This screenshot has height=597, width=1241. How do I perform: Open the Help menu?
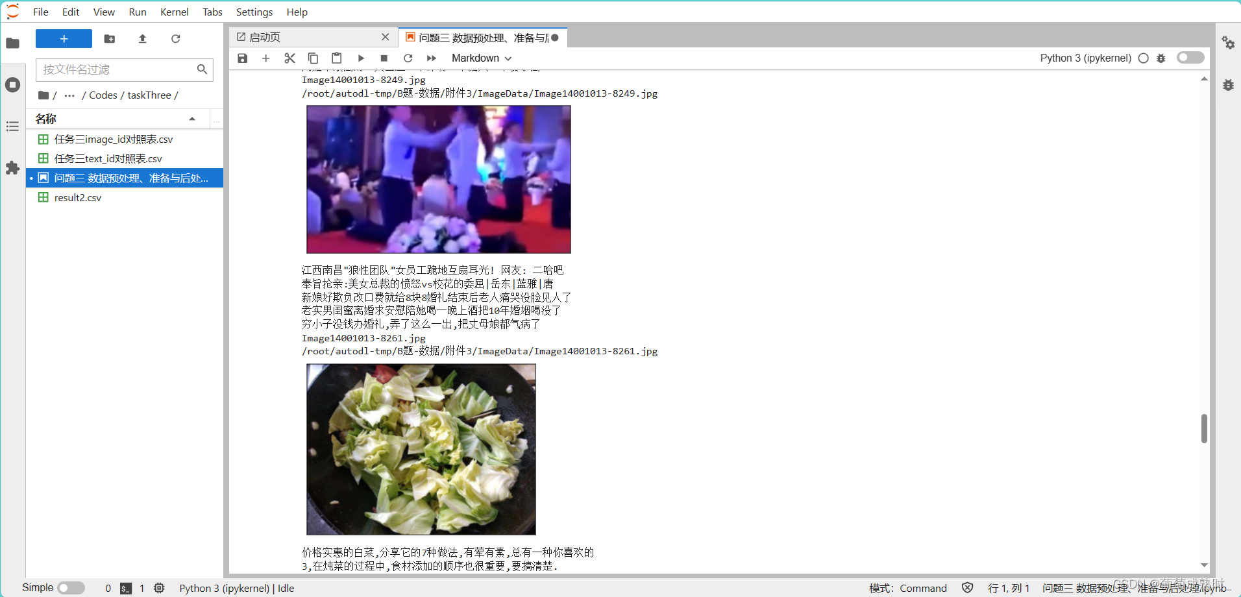pyautogui.click(x=297, y=12)
